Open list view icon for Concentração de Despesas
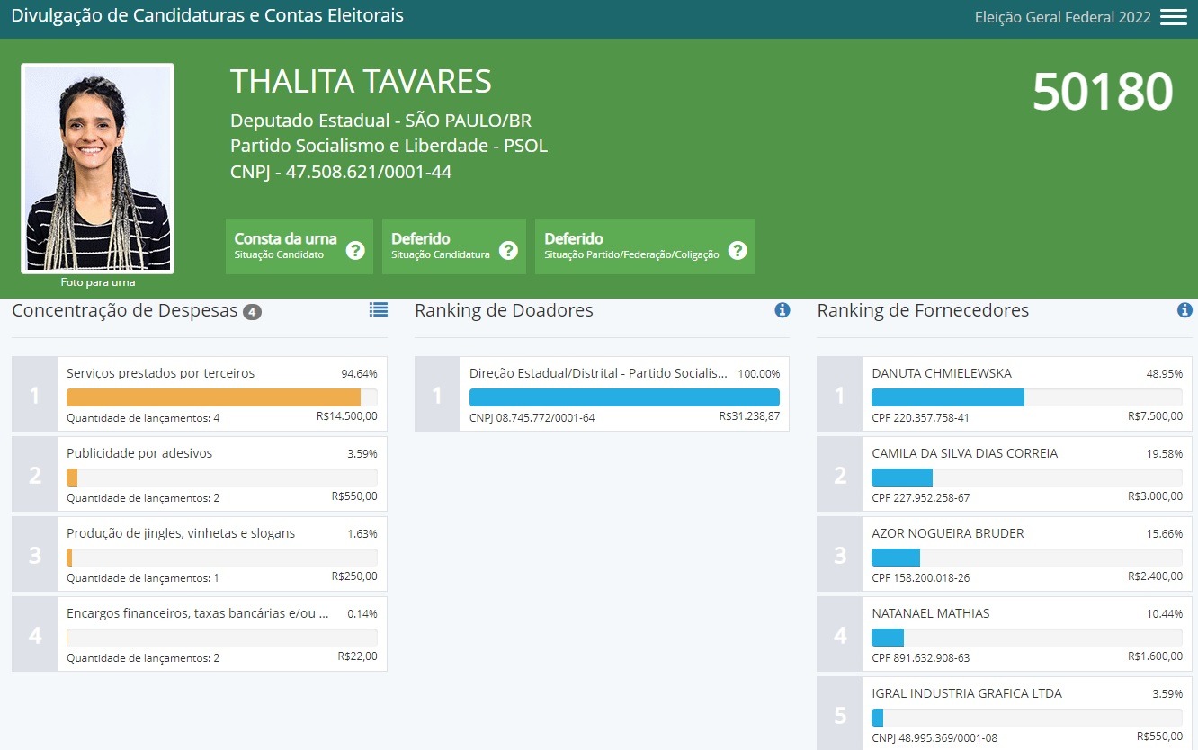 coord(379,310)
